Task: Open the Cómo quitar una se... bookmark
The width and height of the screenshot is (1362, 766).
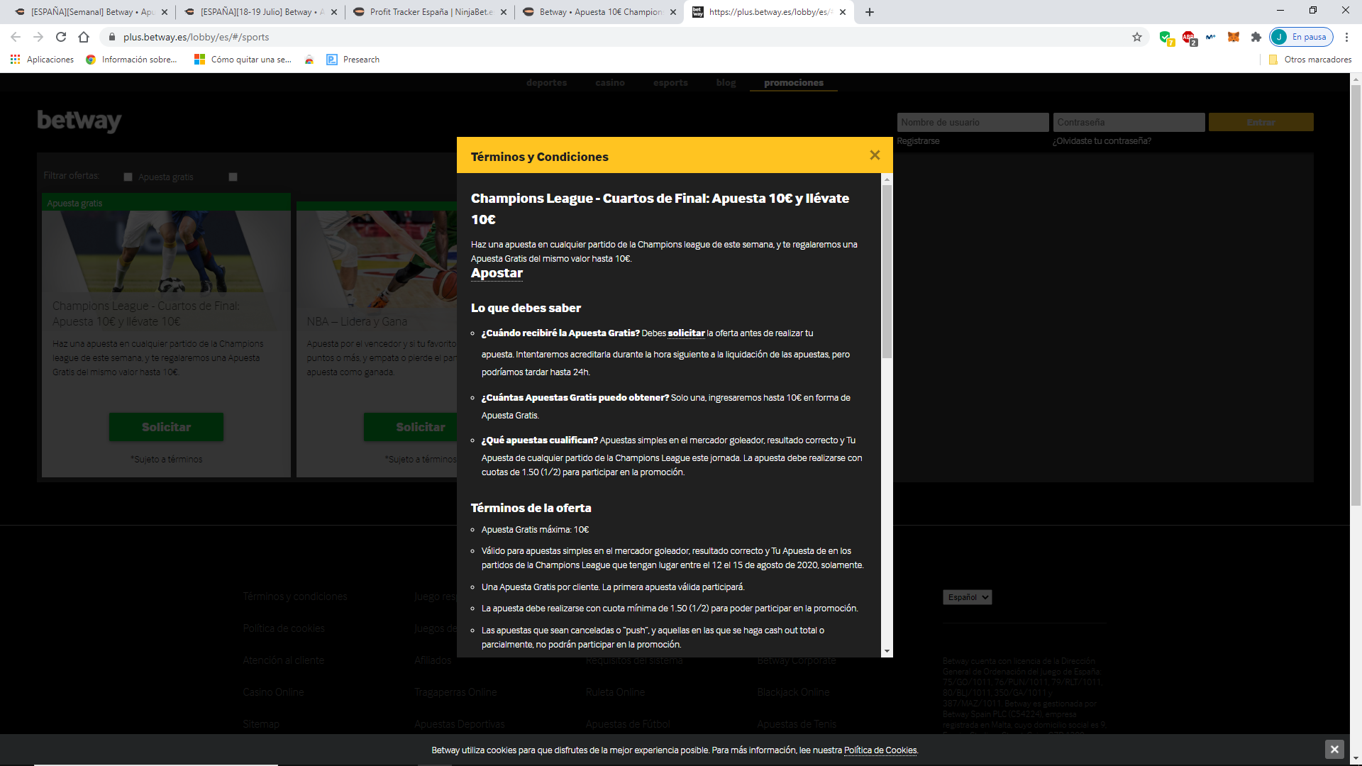Action: click(x=243, y=60)
